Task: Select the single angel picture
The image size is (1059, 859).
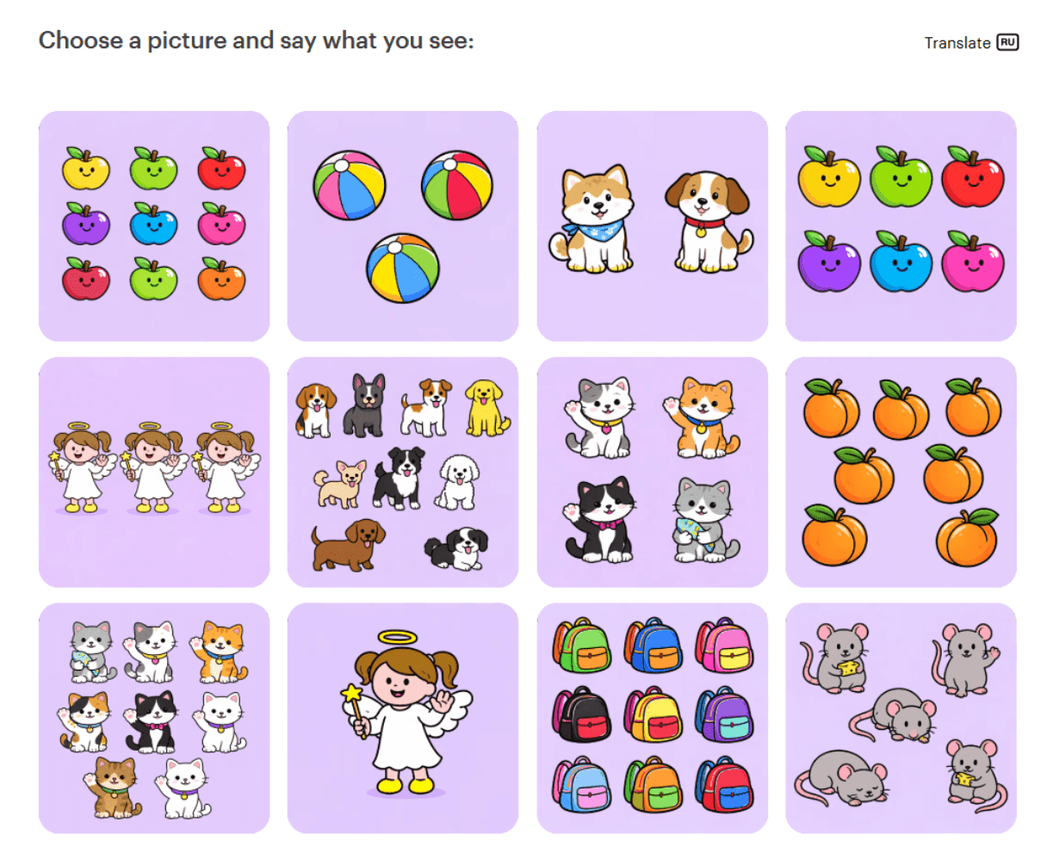Action: [403, 719]
